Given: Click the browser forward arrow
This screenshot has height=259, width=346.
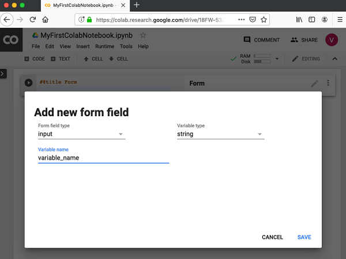Looking at the screenshot, I should [x=20, y=20].
